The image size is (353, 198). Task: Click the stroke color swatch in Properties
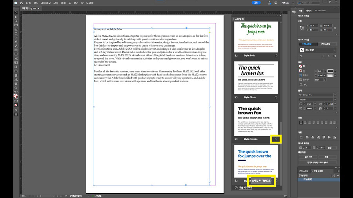coord(300,71)
